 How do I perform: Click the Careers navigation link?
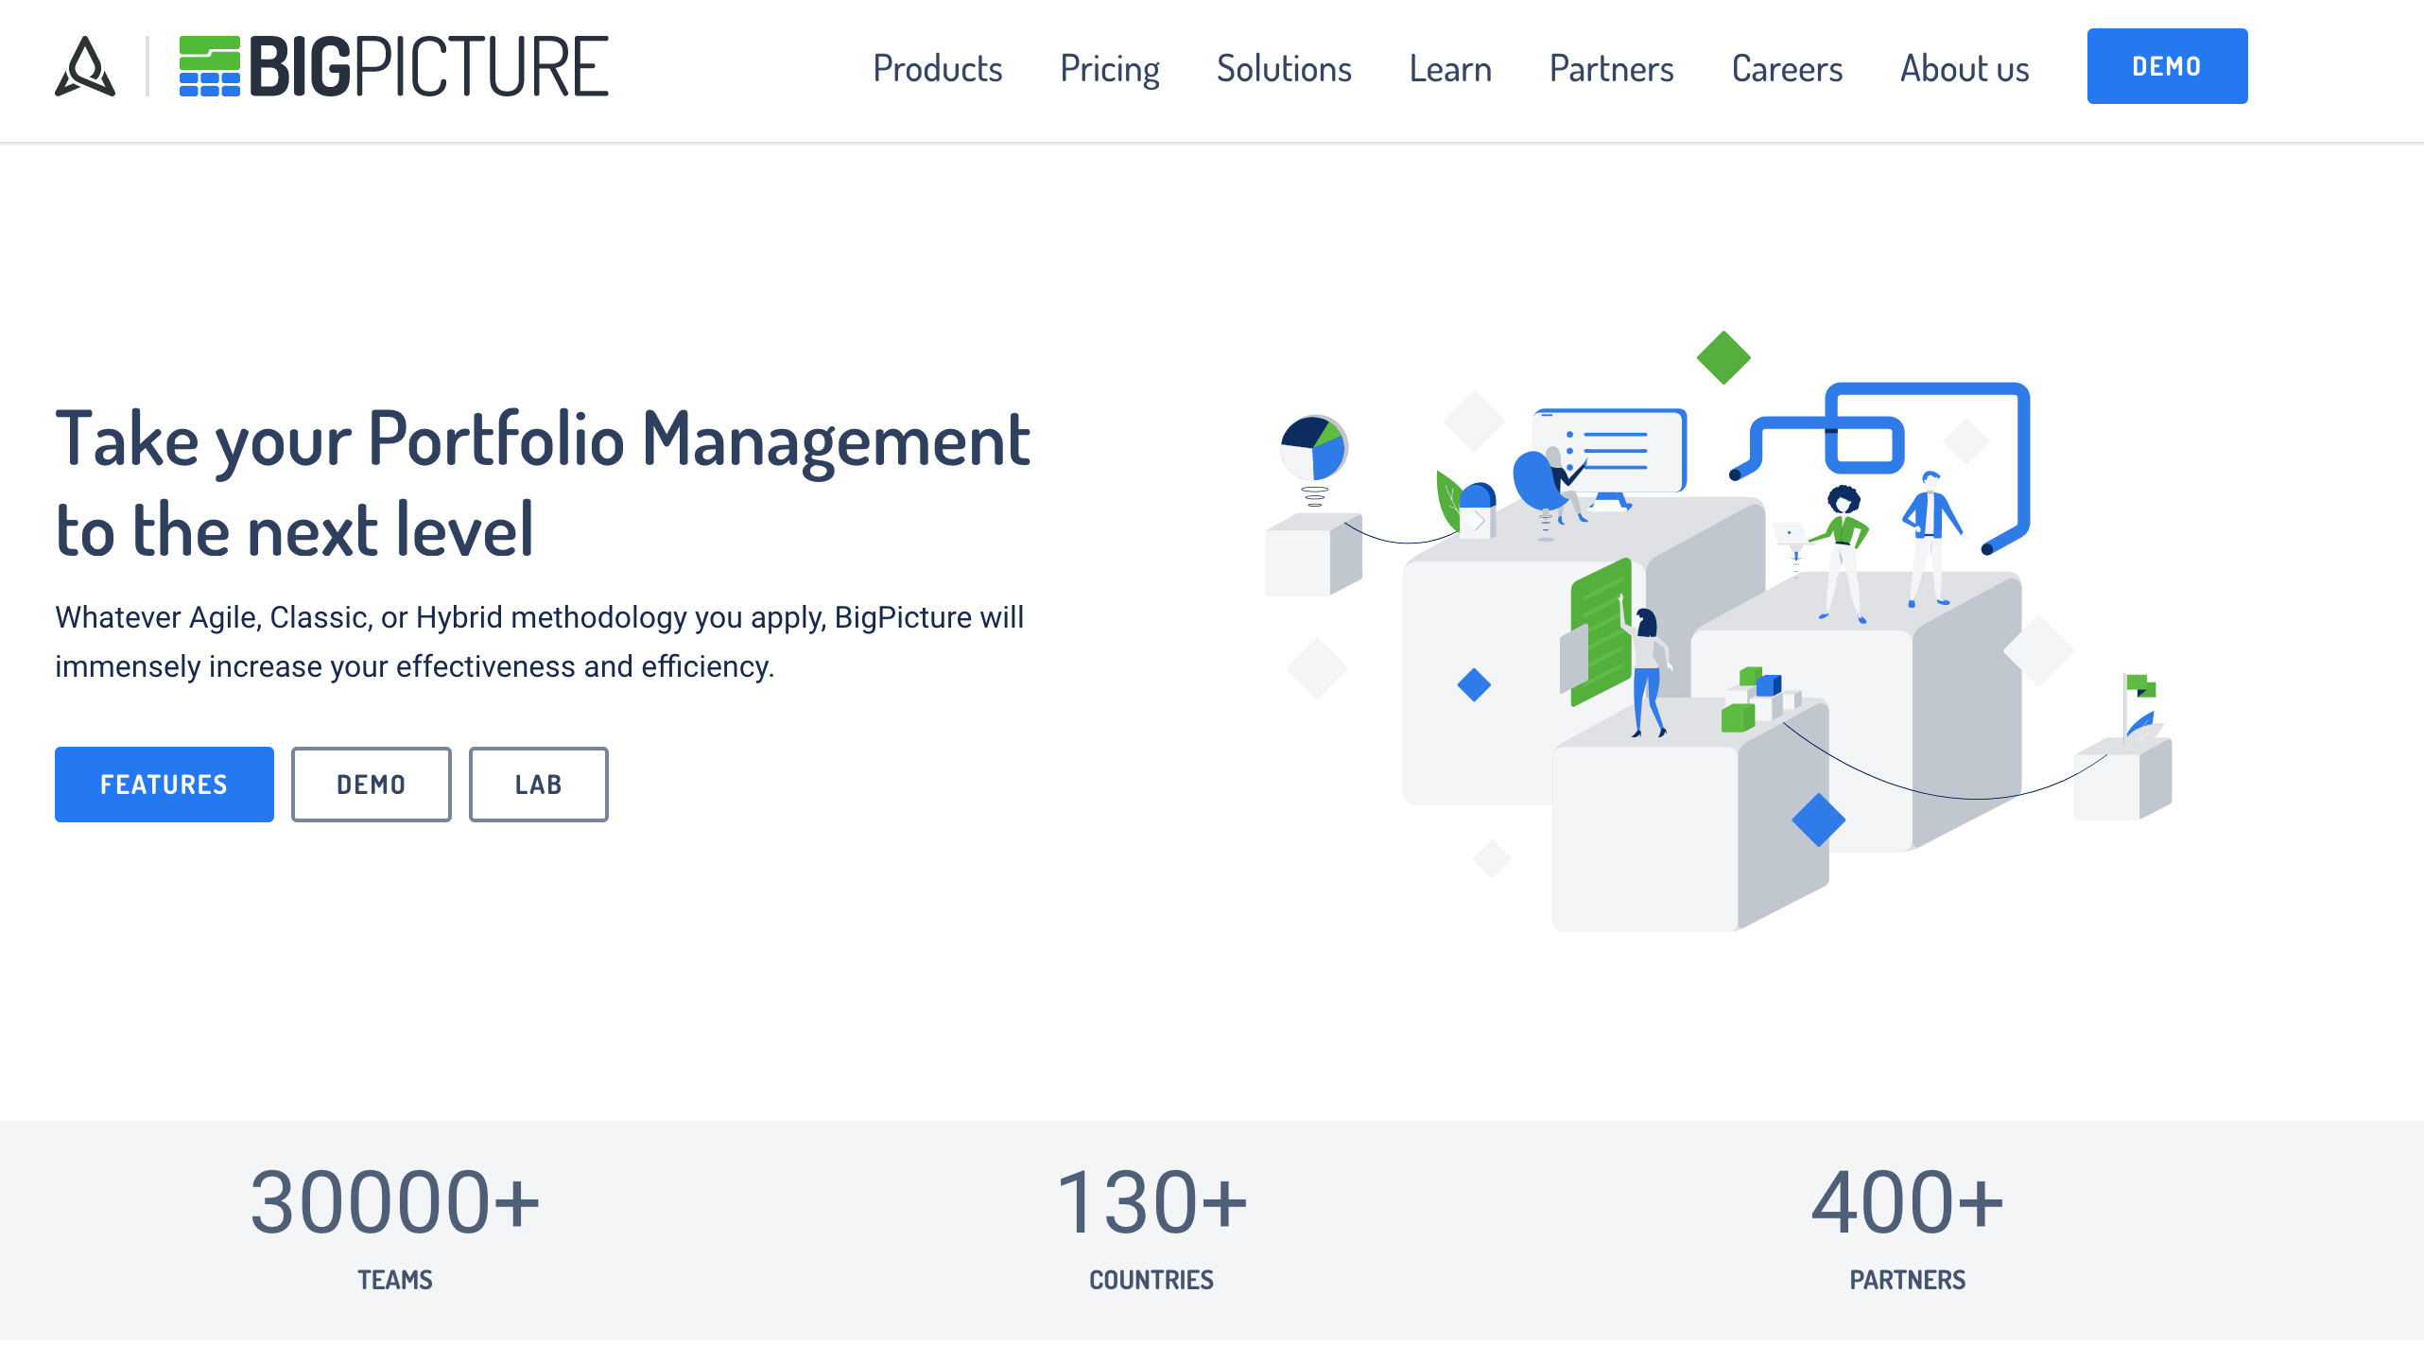tap(1785, 66)
